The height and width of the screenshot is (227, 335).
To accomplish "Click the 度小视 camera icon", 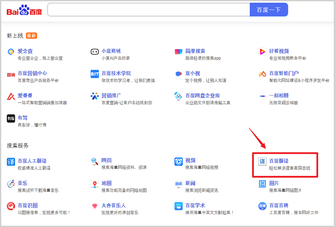I will [x=178, y=74].
